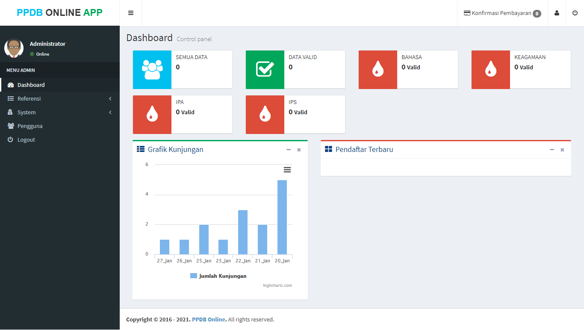Click the KEAGAMAAN red droplet icon
Image resolution: width=584 pixels, height=330 pixels.
click(491, 70)
